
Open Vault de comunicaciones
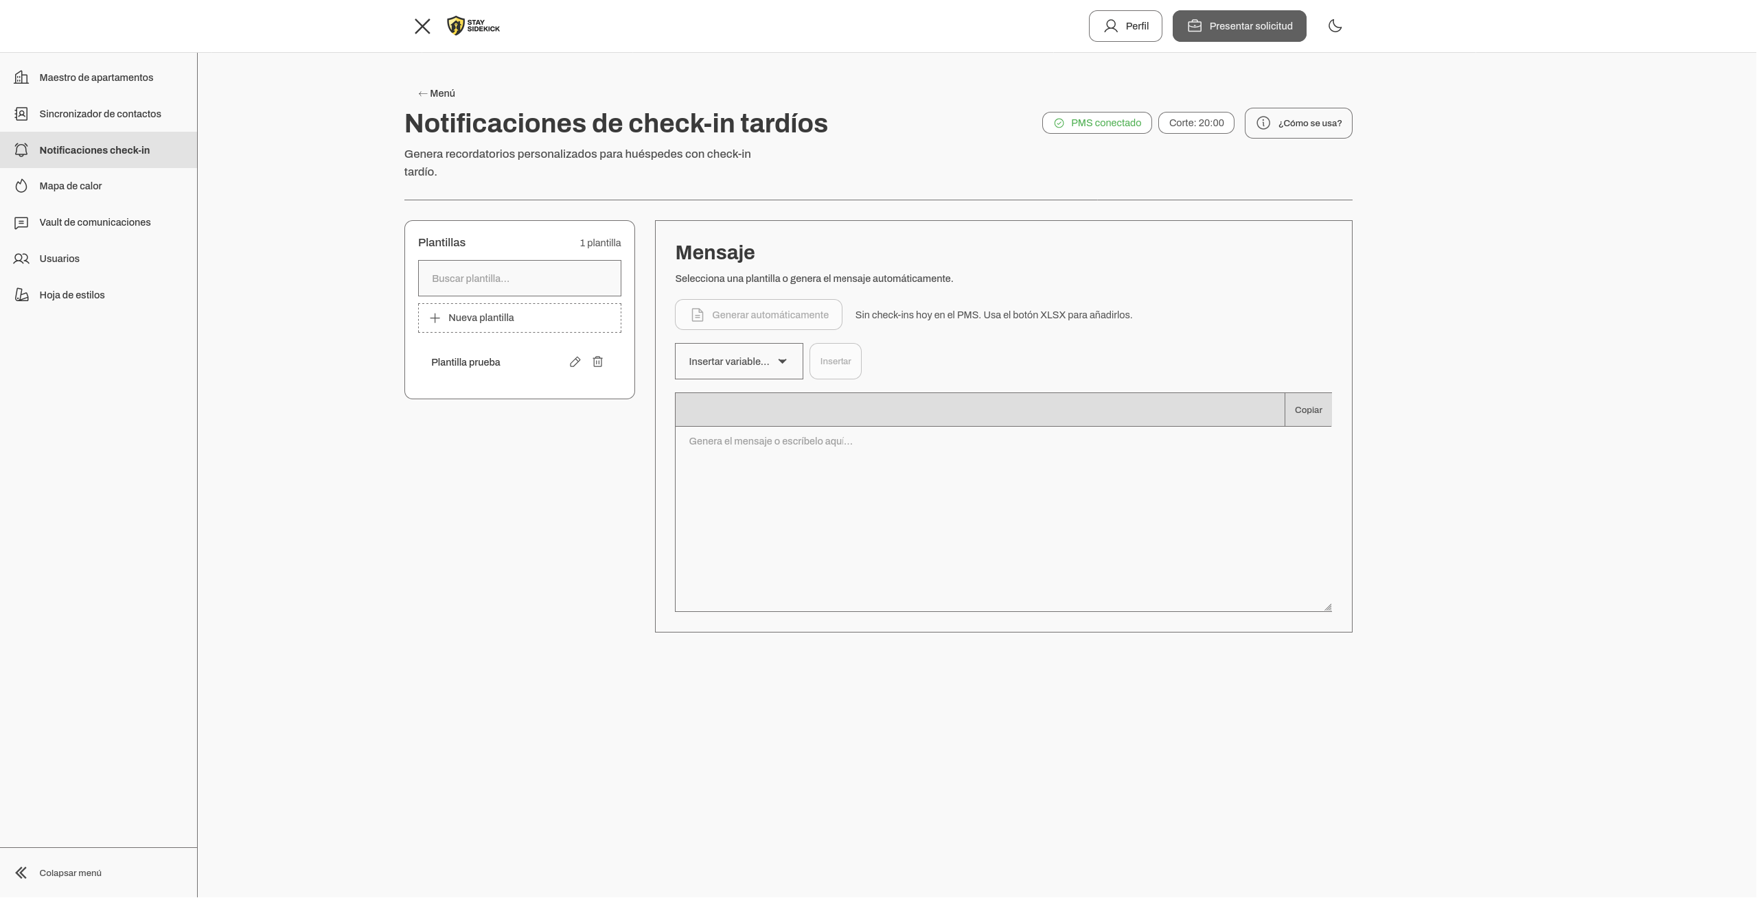click(x=98, y=222)
